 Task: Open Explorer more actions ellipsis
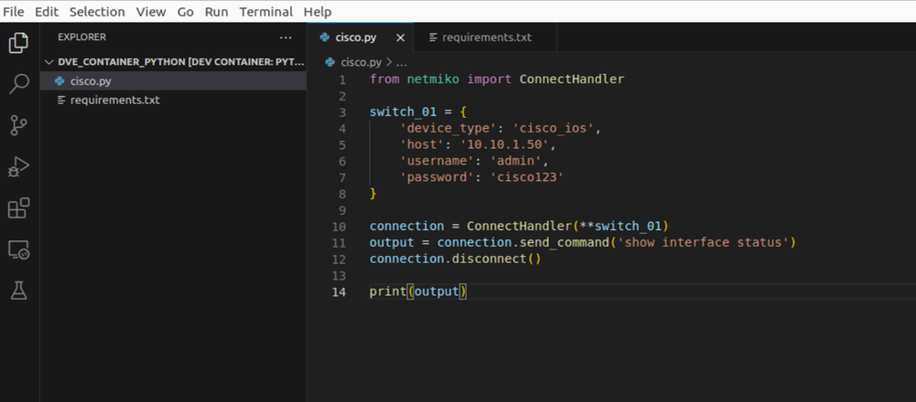coord(286,37)
